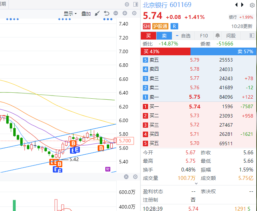Toggle side panel icon next to 问股

(x=252, y=36)
